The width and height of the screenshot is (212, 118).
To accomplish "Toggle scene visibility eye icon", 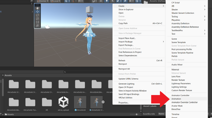I will pyautogui.click(x=126, y=1).
